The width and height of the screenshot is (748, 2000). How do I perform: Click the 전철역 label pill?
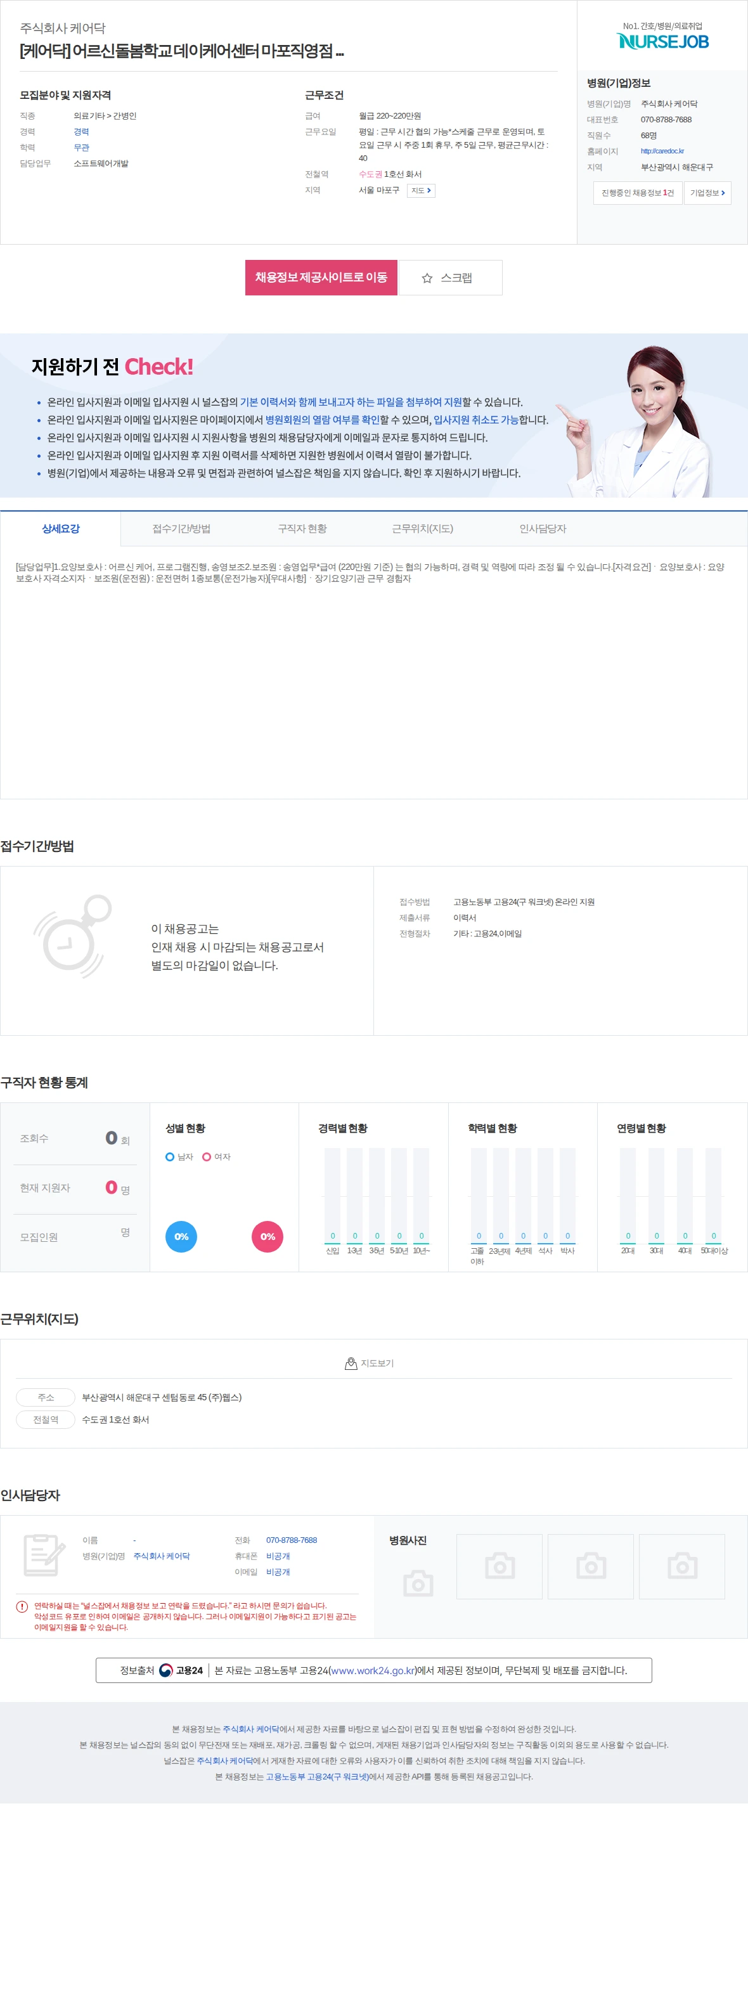[x=46, y=1420]
